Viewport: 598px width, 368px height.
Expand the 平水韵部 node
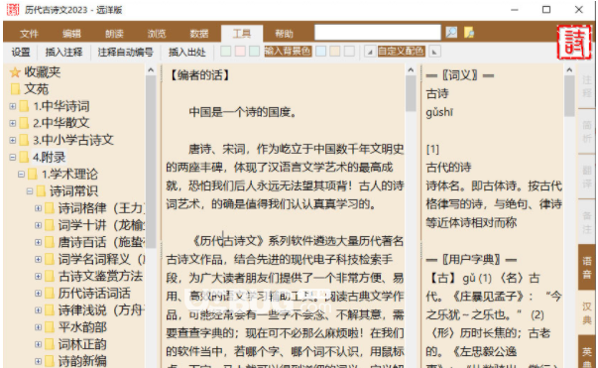(38, 326)
